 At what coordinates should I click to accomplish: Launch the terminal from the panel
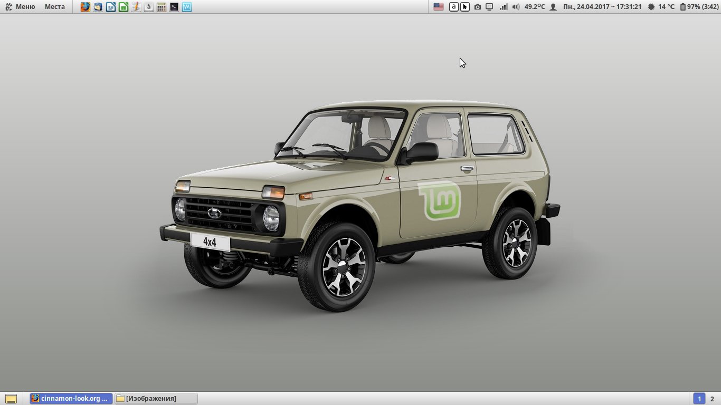174,7
